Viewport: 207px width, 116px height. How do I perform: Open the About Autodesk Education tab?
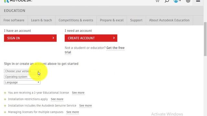point(169,20)
